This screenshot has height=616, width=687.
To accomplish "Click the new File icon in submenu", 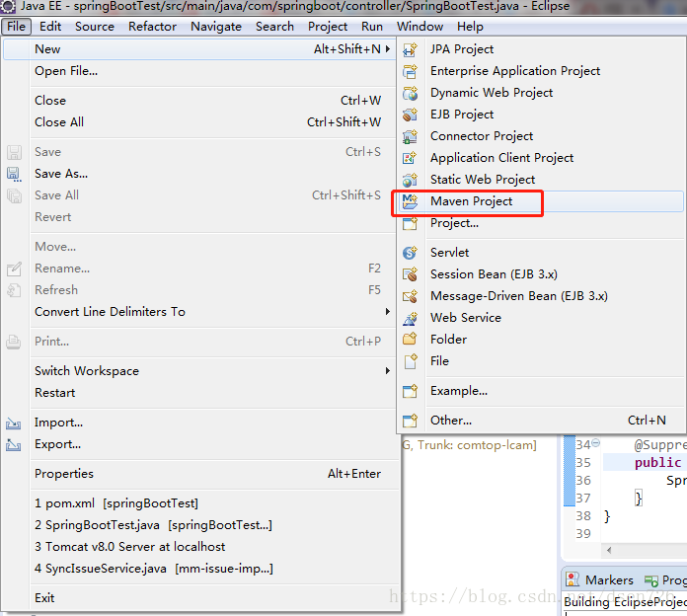I will pos(410,361).
